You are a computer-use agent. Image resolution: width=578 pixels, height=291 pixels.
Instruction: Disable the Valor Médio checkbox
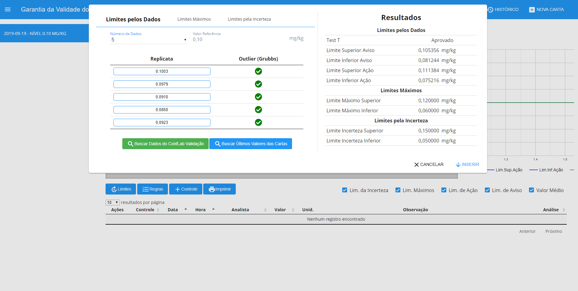531,190
